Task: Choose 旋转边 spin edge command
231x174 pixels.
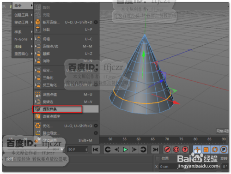Action: 66,102
